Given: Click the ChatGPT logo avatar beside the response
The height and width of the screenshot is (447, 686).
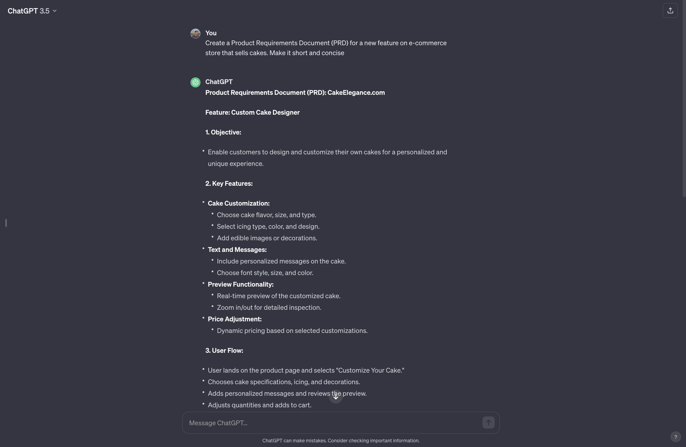Looking at the screenshot, I should (x=195, y=82).
